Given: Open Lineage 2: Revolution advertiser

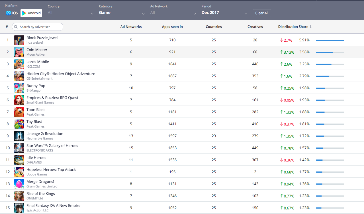Looking at the screenshot, I should click(45, 134).
